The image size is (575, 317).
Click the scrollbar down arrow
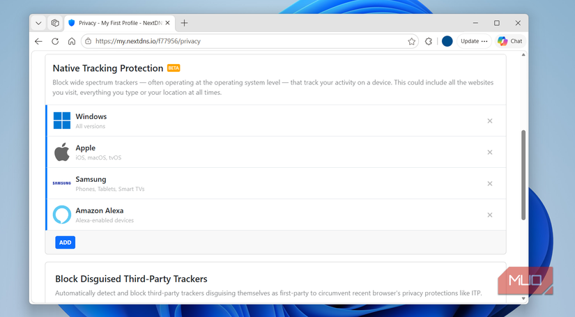click(523, 299)
